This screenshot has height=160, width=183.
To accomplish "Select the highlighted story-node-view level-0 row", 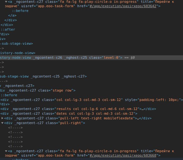I will click(91, 57).
